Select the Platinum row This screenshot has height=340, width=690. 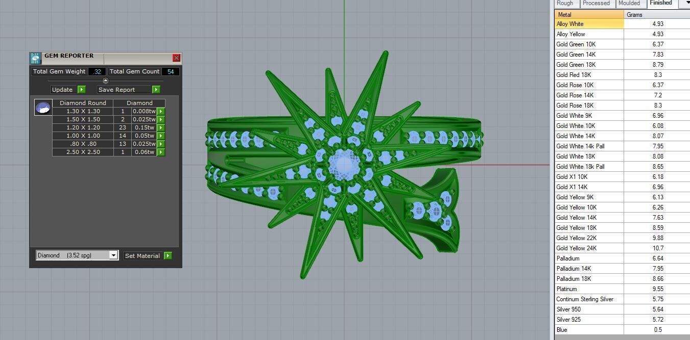(x=622, y=289)
